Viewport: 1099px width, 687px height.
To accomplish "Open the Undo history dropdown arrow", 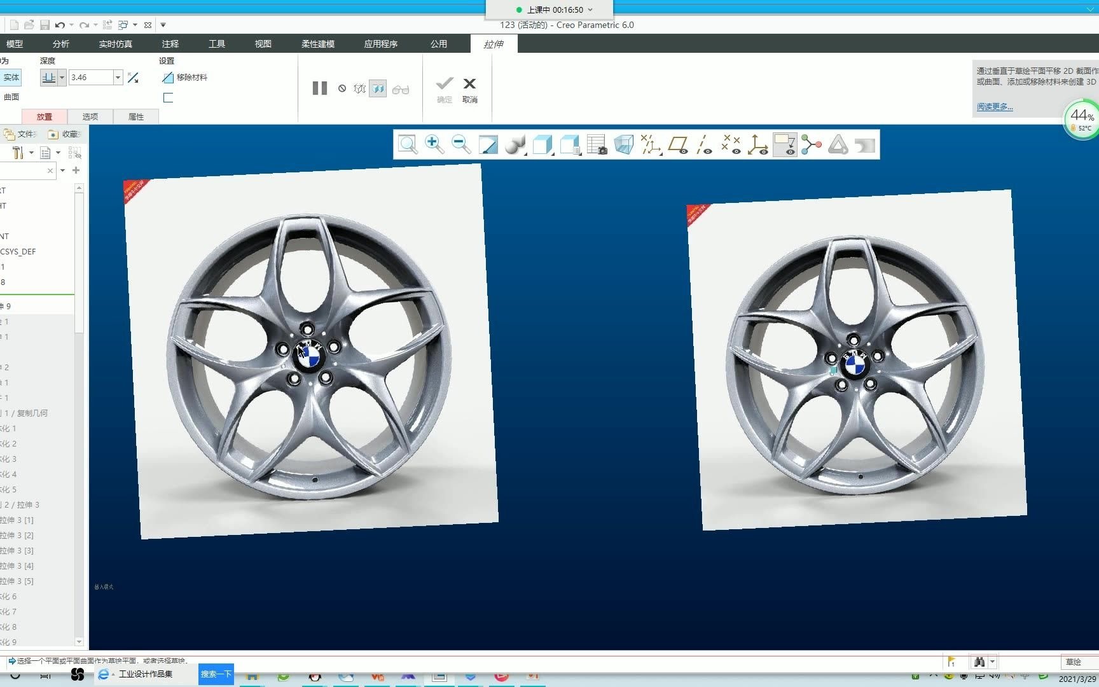I will 71,25.
